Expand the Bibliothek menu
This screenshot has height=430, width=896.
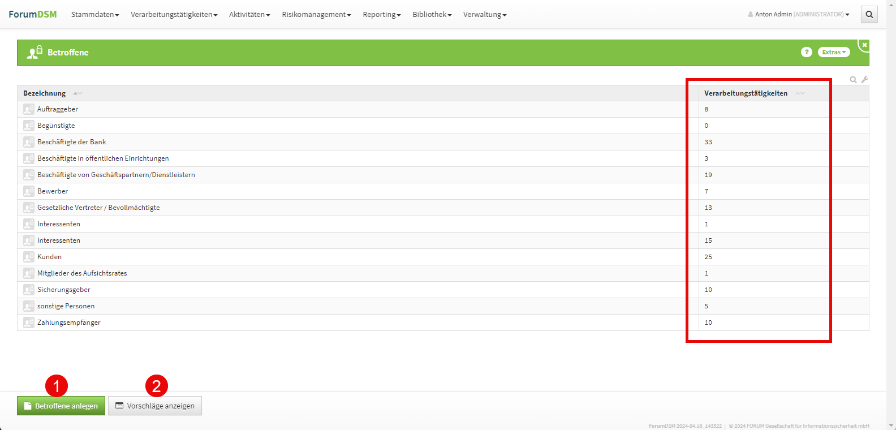[x=432, y=14]
